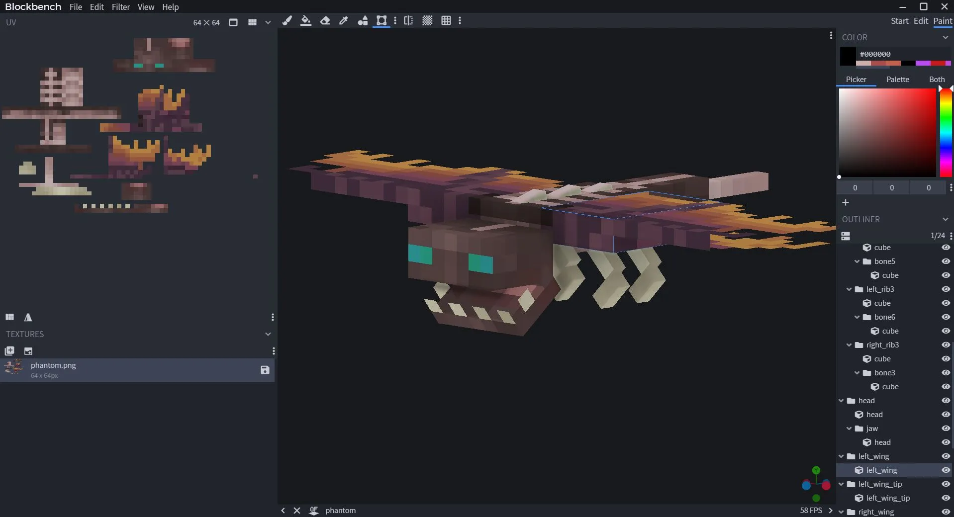Open UV panel three-dot options menu

point(273,317)
